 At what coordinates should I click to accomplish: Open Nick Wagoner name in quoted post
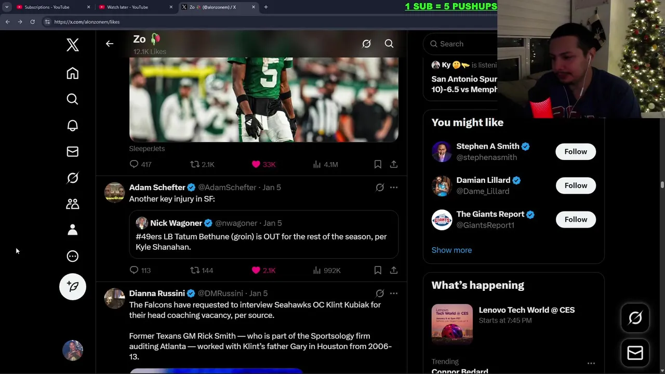[176, 223]
